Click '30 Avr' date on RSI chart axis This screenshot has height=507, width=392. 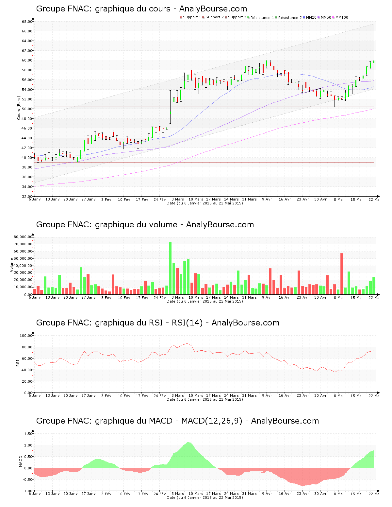pos(320,396)
